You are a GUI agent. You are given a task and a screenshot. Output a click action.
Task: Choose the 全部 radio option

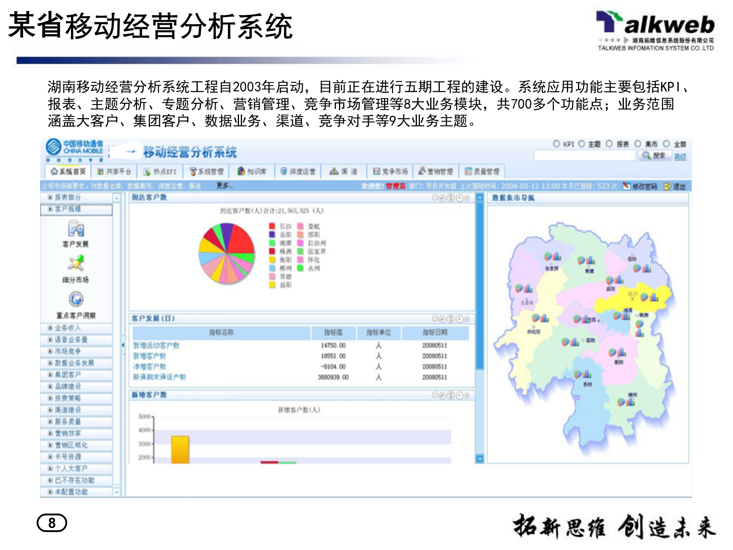coord(667,143)
